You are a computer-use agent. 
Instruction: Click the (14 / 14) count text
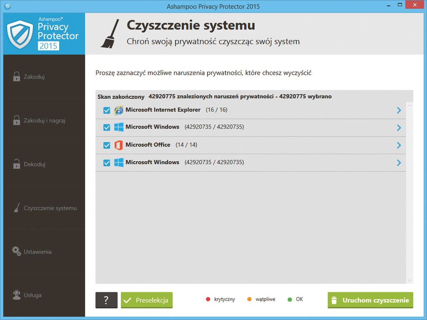(186, 145)
